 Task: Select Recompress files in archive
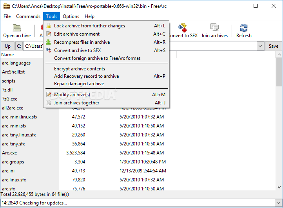pyautogui.click(x=106, y=42)
